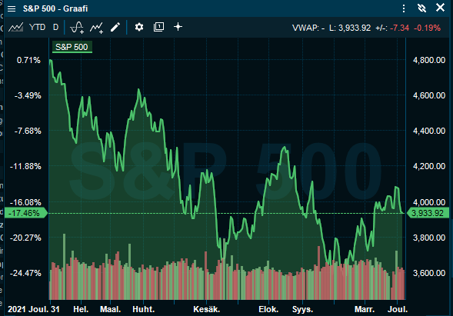Click the 3,800.00 price axis label
Image resolution: width=453 pixels, height=316 pixels.
pos(429,238)
